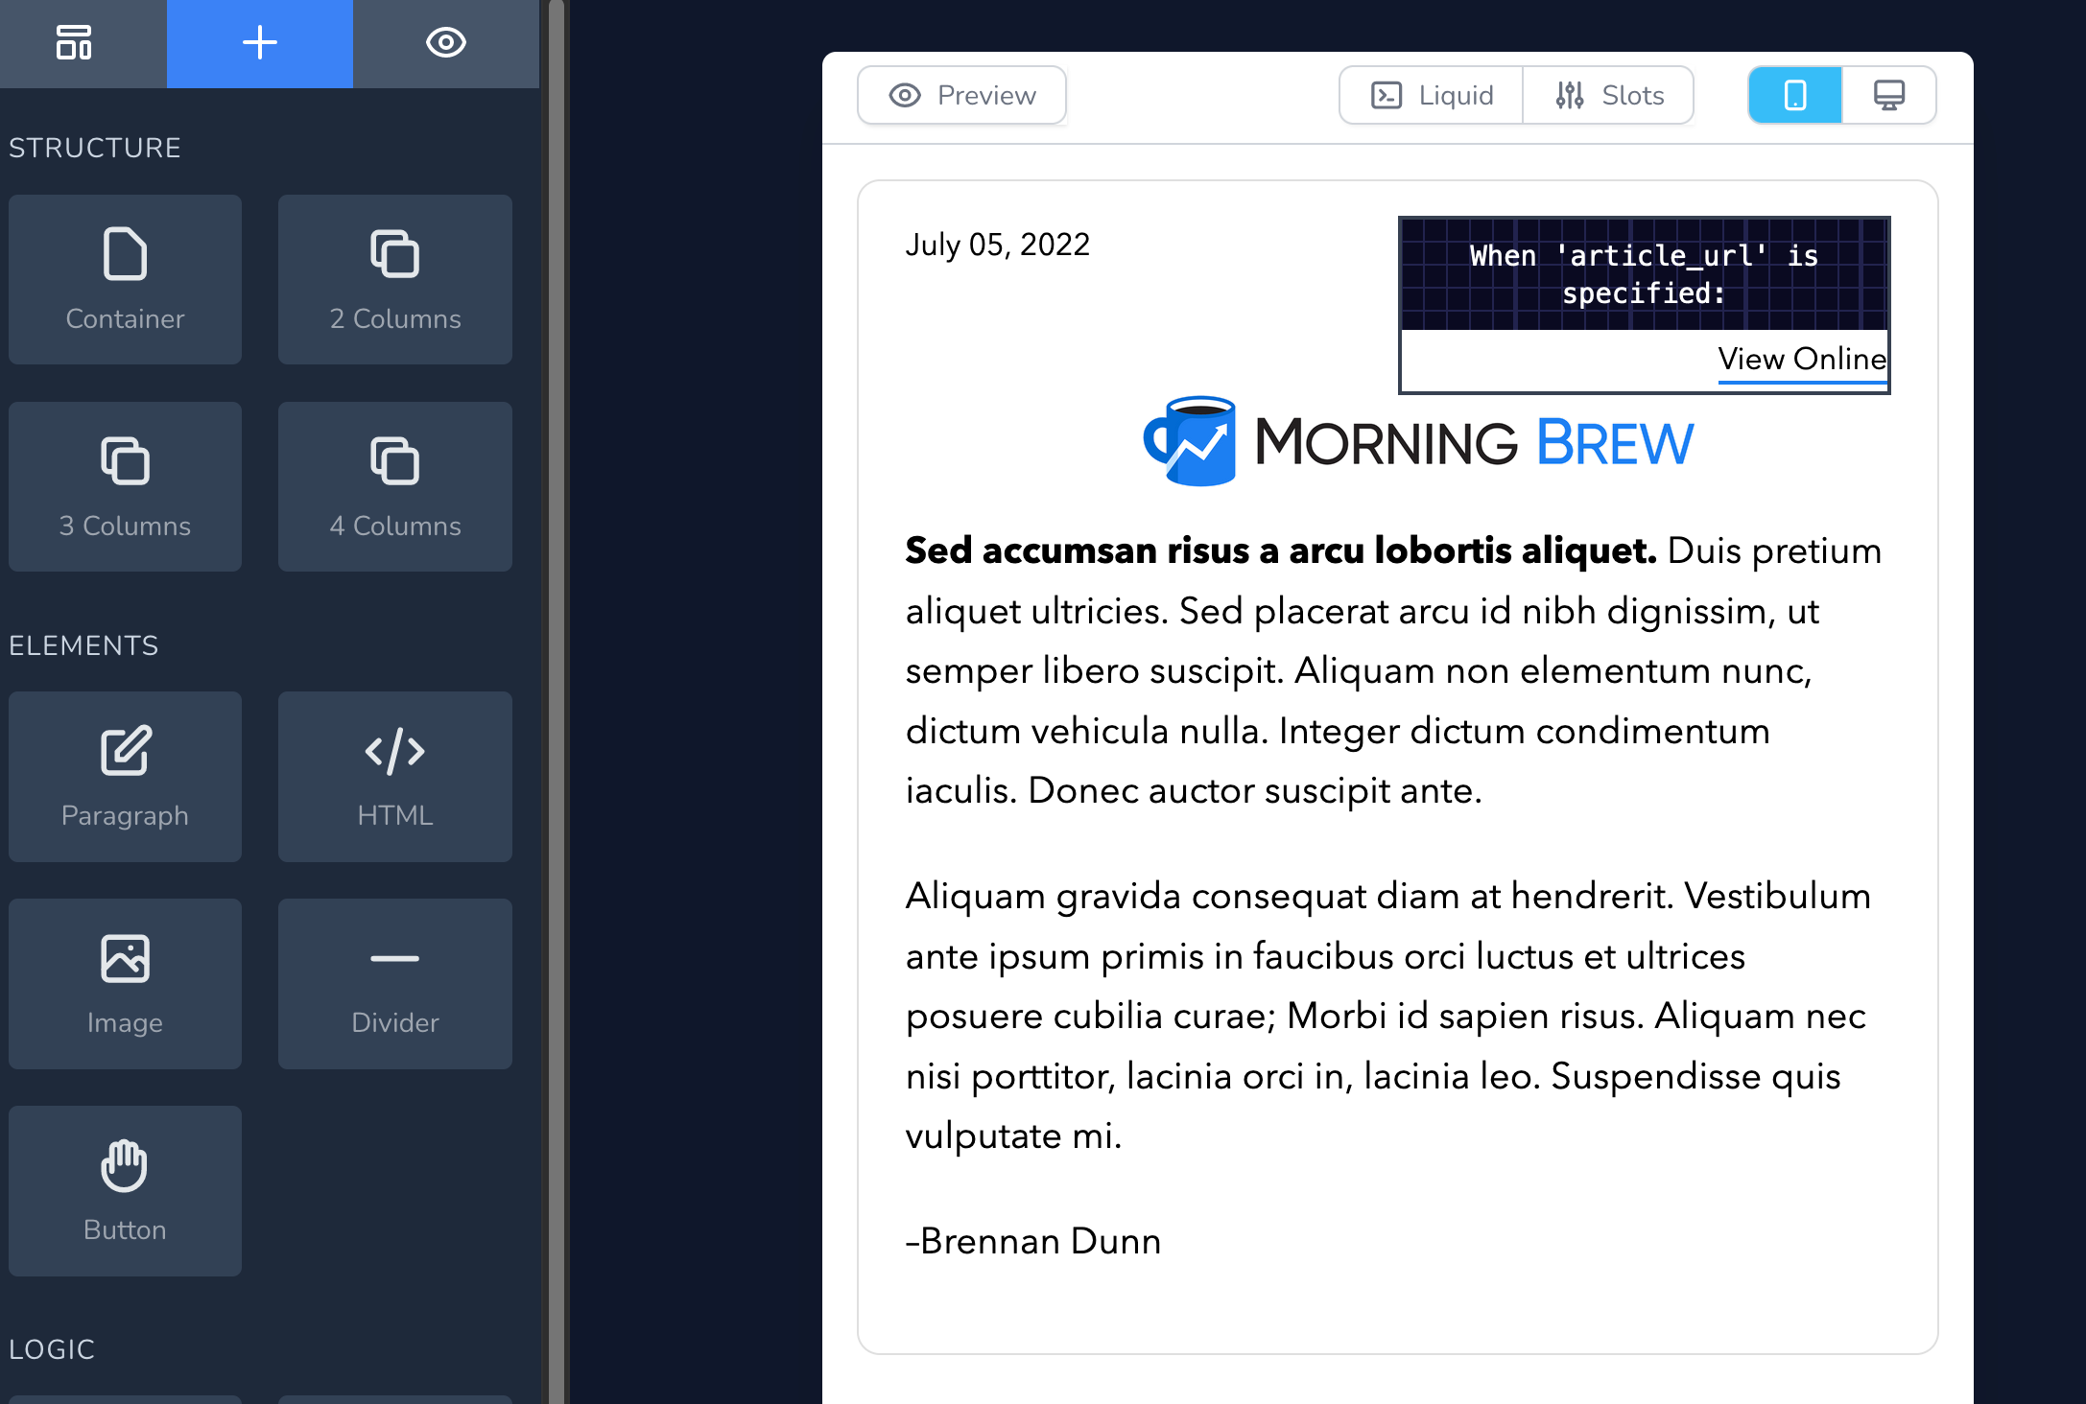Insert a 4 Columns layout block
This screenshot has width=2086, height=1404.
point(394,486)
